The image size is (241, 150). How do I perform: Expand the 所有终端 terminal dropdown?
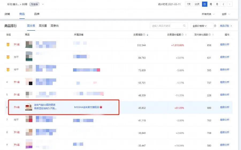point(208,14)
